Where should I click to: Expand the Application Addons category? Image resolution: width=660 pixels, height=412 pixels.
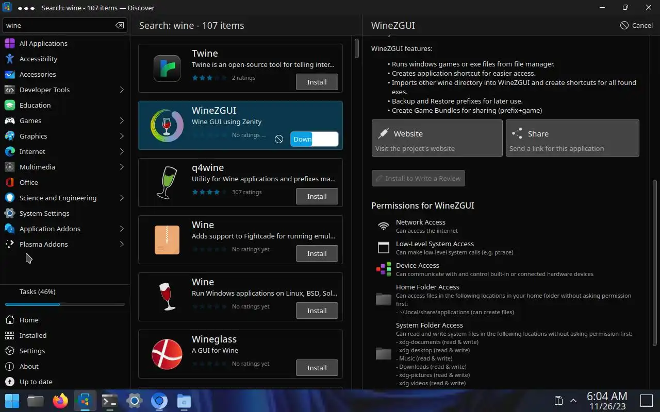(x=122, y=229)
